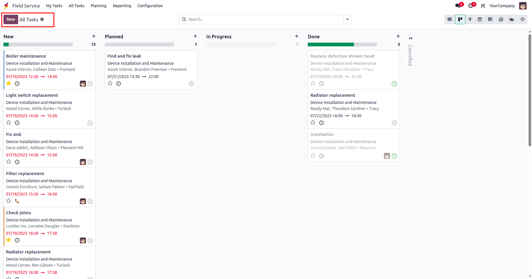Switch to kanban view

[x=460, y=19]
